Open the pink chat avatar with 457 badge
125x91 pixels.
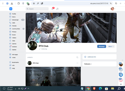pos(121,80)
